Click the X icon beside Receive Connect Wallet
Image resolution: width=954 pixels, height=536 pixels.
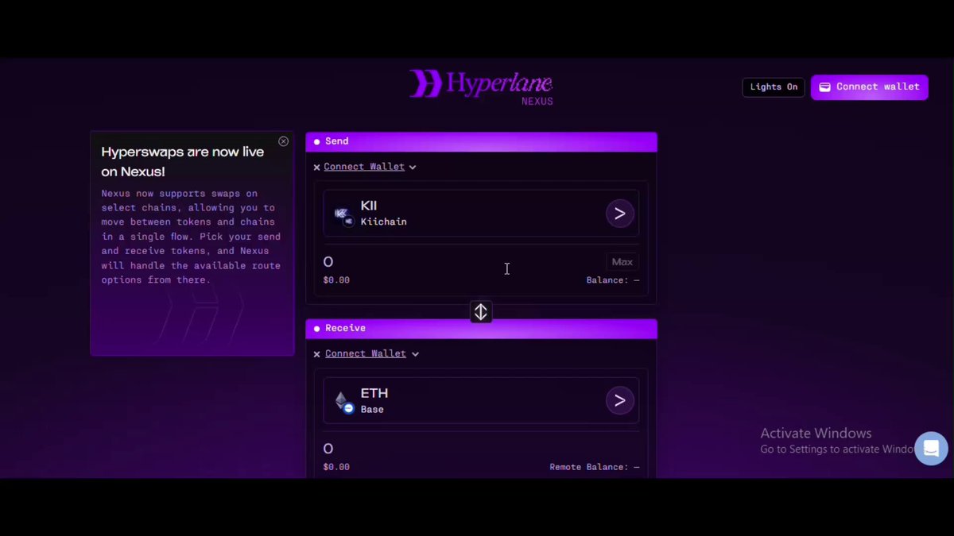316,354
